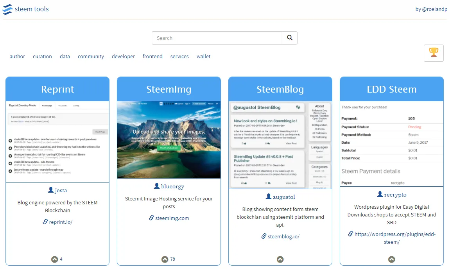Click 'Steemit Image Hosting service' description
Screen dimensions: 450x270
[169, 202]
